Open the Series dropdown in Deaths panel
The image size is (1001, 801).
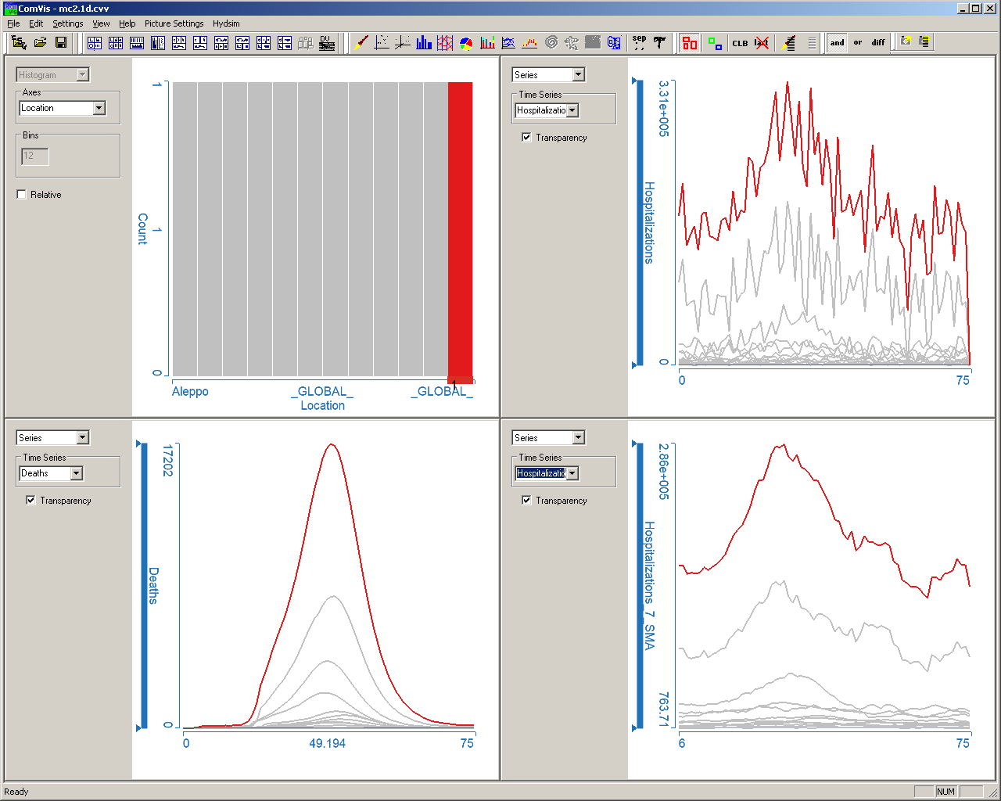tap(83, 438)
